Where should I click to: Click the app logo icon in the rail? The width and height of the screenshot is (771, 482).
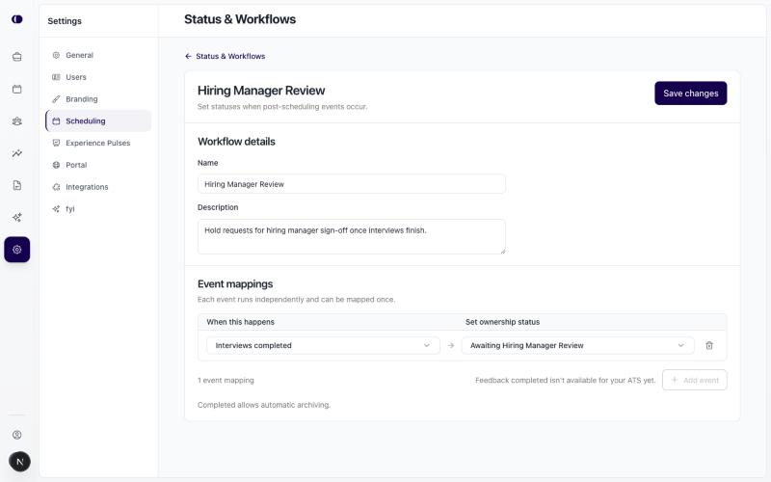[17, 19]
